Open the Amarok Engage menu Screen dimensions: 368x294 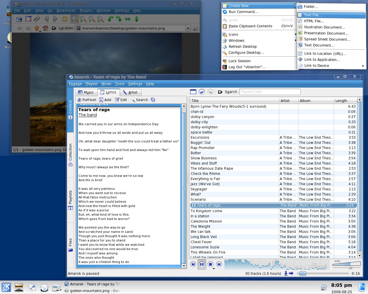(75, 84)
